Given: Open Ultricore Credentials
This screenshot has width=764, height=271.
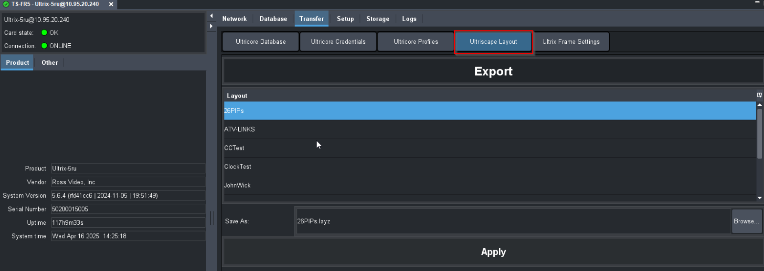Looking at the screenshot, I should 338,41.
